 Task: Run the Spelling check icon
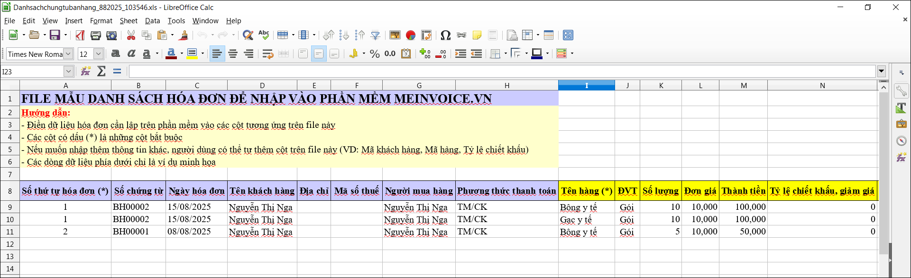point(264,35)
